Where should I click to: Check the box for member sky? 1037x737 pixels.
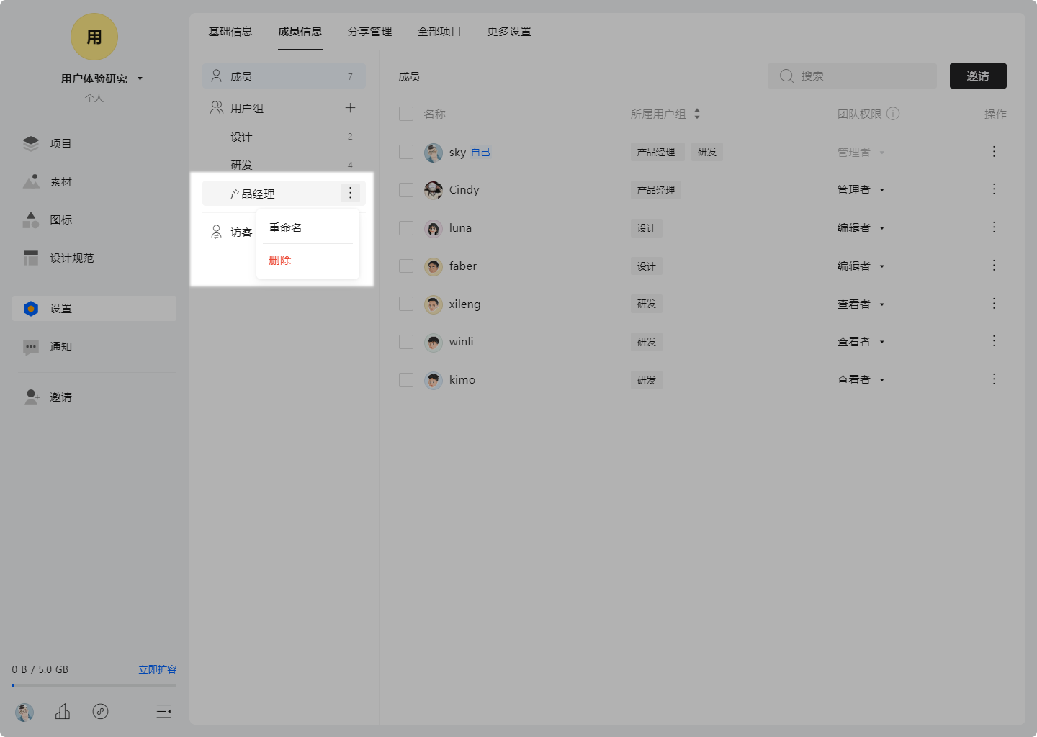pos(406,152)
